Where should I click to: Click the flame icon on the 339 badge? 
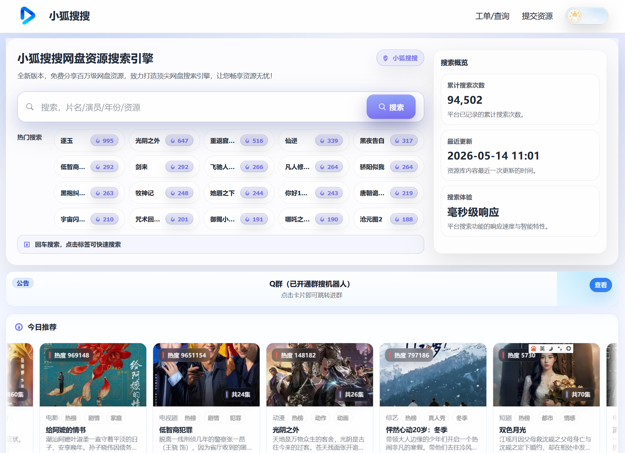pos(322,141)
